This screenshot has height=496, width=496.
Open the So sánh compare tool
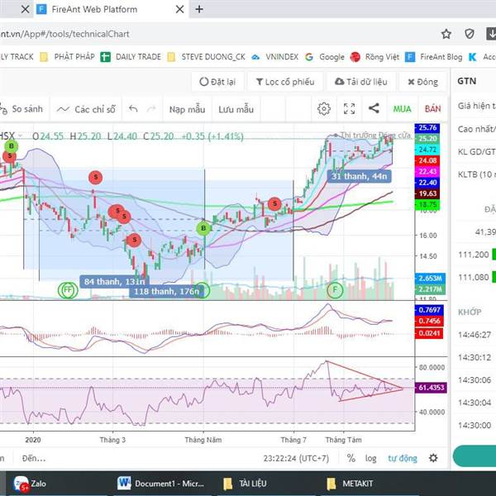pos(21,109)
